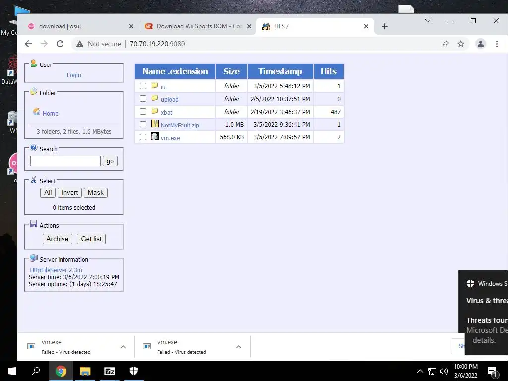The height and width of the screenshot is (381, 508).
Task: Expand options for first vm.exe download
Action: click(x=123, y=347)
